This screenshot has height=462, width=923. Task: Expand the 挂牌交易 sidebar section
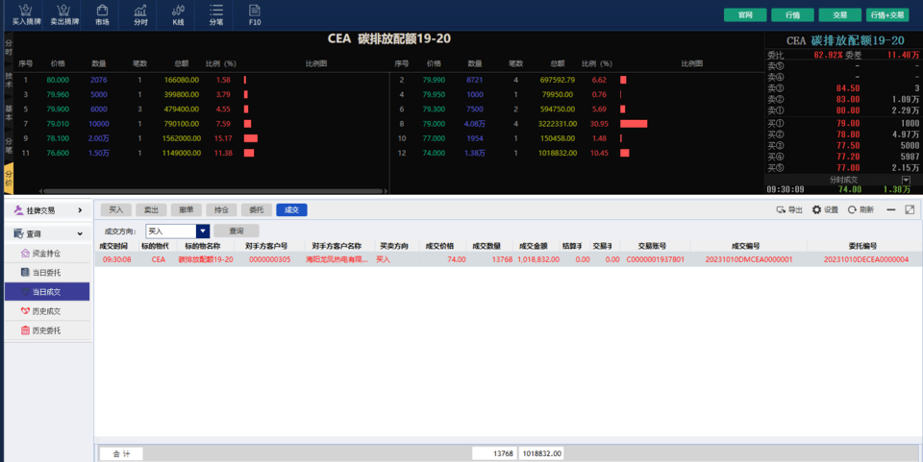click(x=46, y=210)
